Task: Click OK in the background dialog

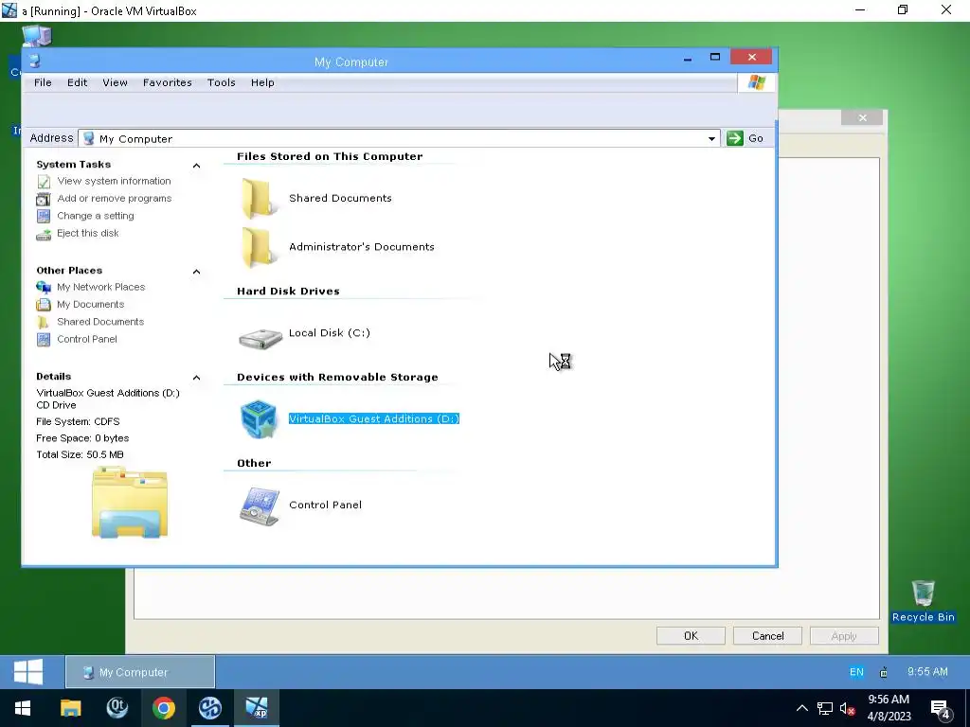Action: pos(691,636)
